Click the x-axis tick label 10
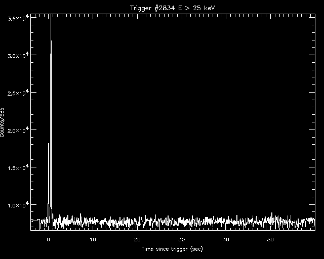Screen dimensions: 324x259 (x=93, y=240)
